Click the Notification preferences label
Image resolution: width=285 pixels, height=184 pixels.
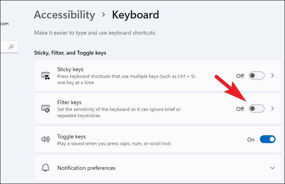tap(86, 168)
